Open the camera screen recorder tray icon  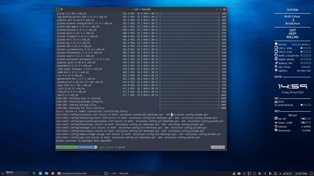point(239,174)
